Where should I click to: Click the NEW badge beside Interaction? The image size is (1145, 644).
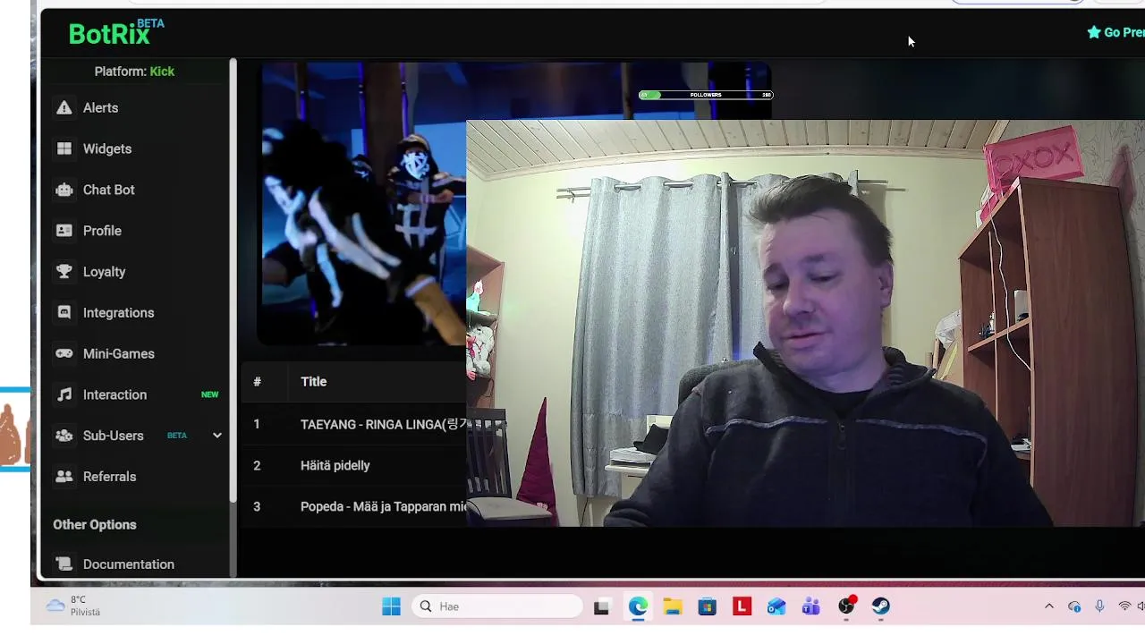209,394
